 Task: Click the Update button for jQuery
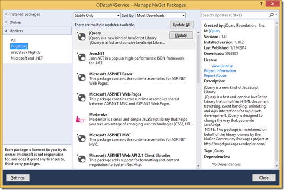tap(181, 35)
